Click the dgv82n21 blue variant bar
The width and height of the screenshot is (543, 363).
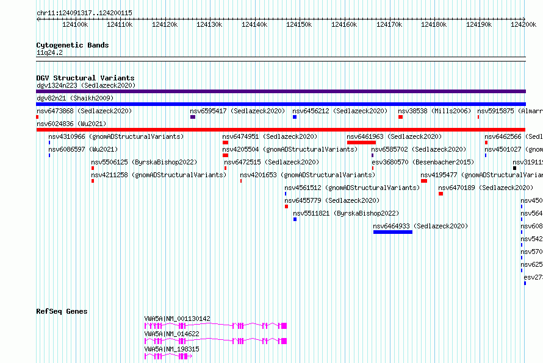pyautogui.click(x=281, y=104)
